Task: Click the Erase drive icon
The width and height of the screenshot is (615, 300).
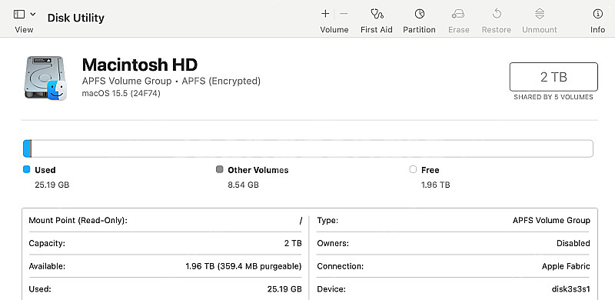Action: [x=458, y=14]
